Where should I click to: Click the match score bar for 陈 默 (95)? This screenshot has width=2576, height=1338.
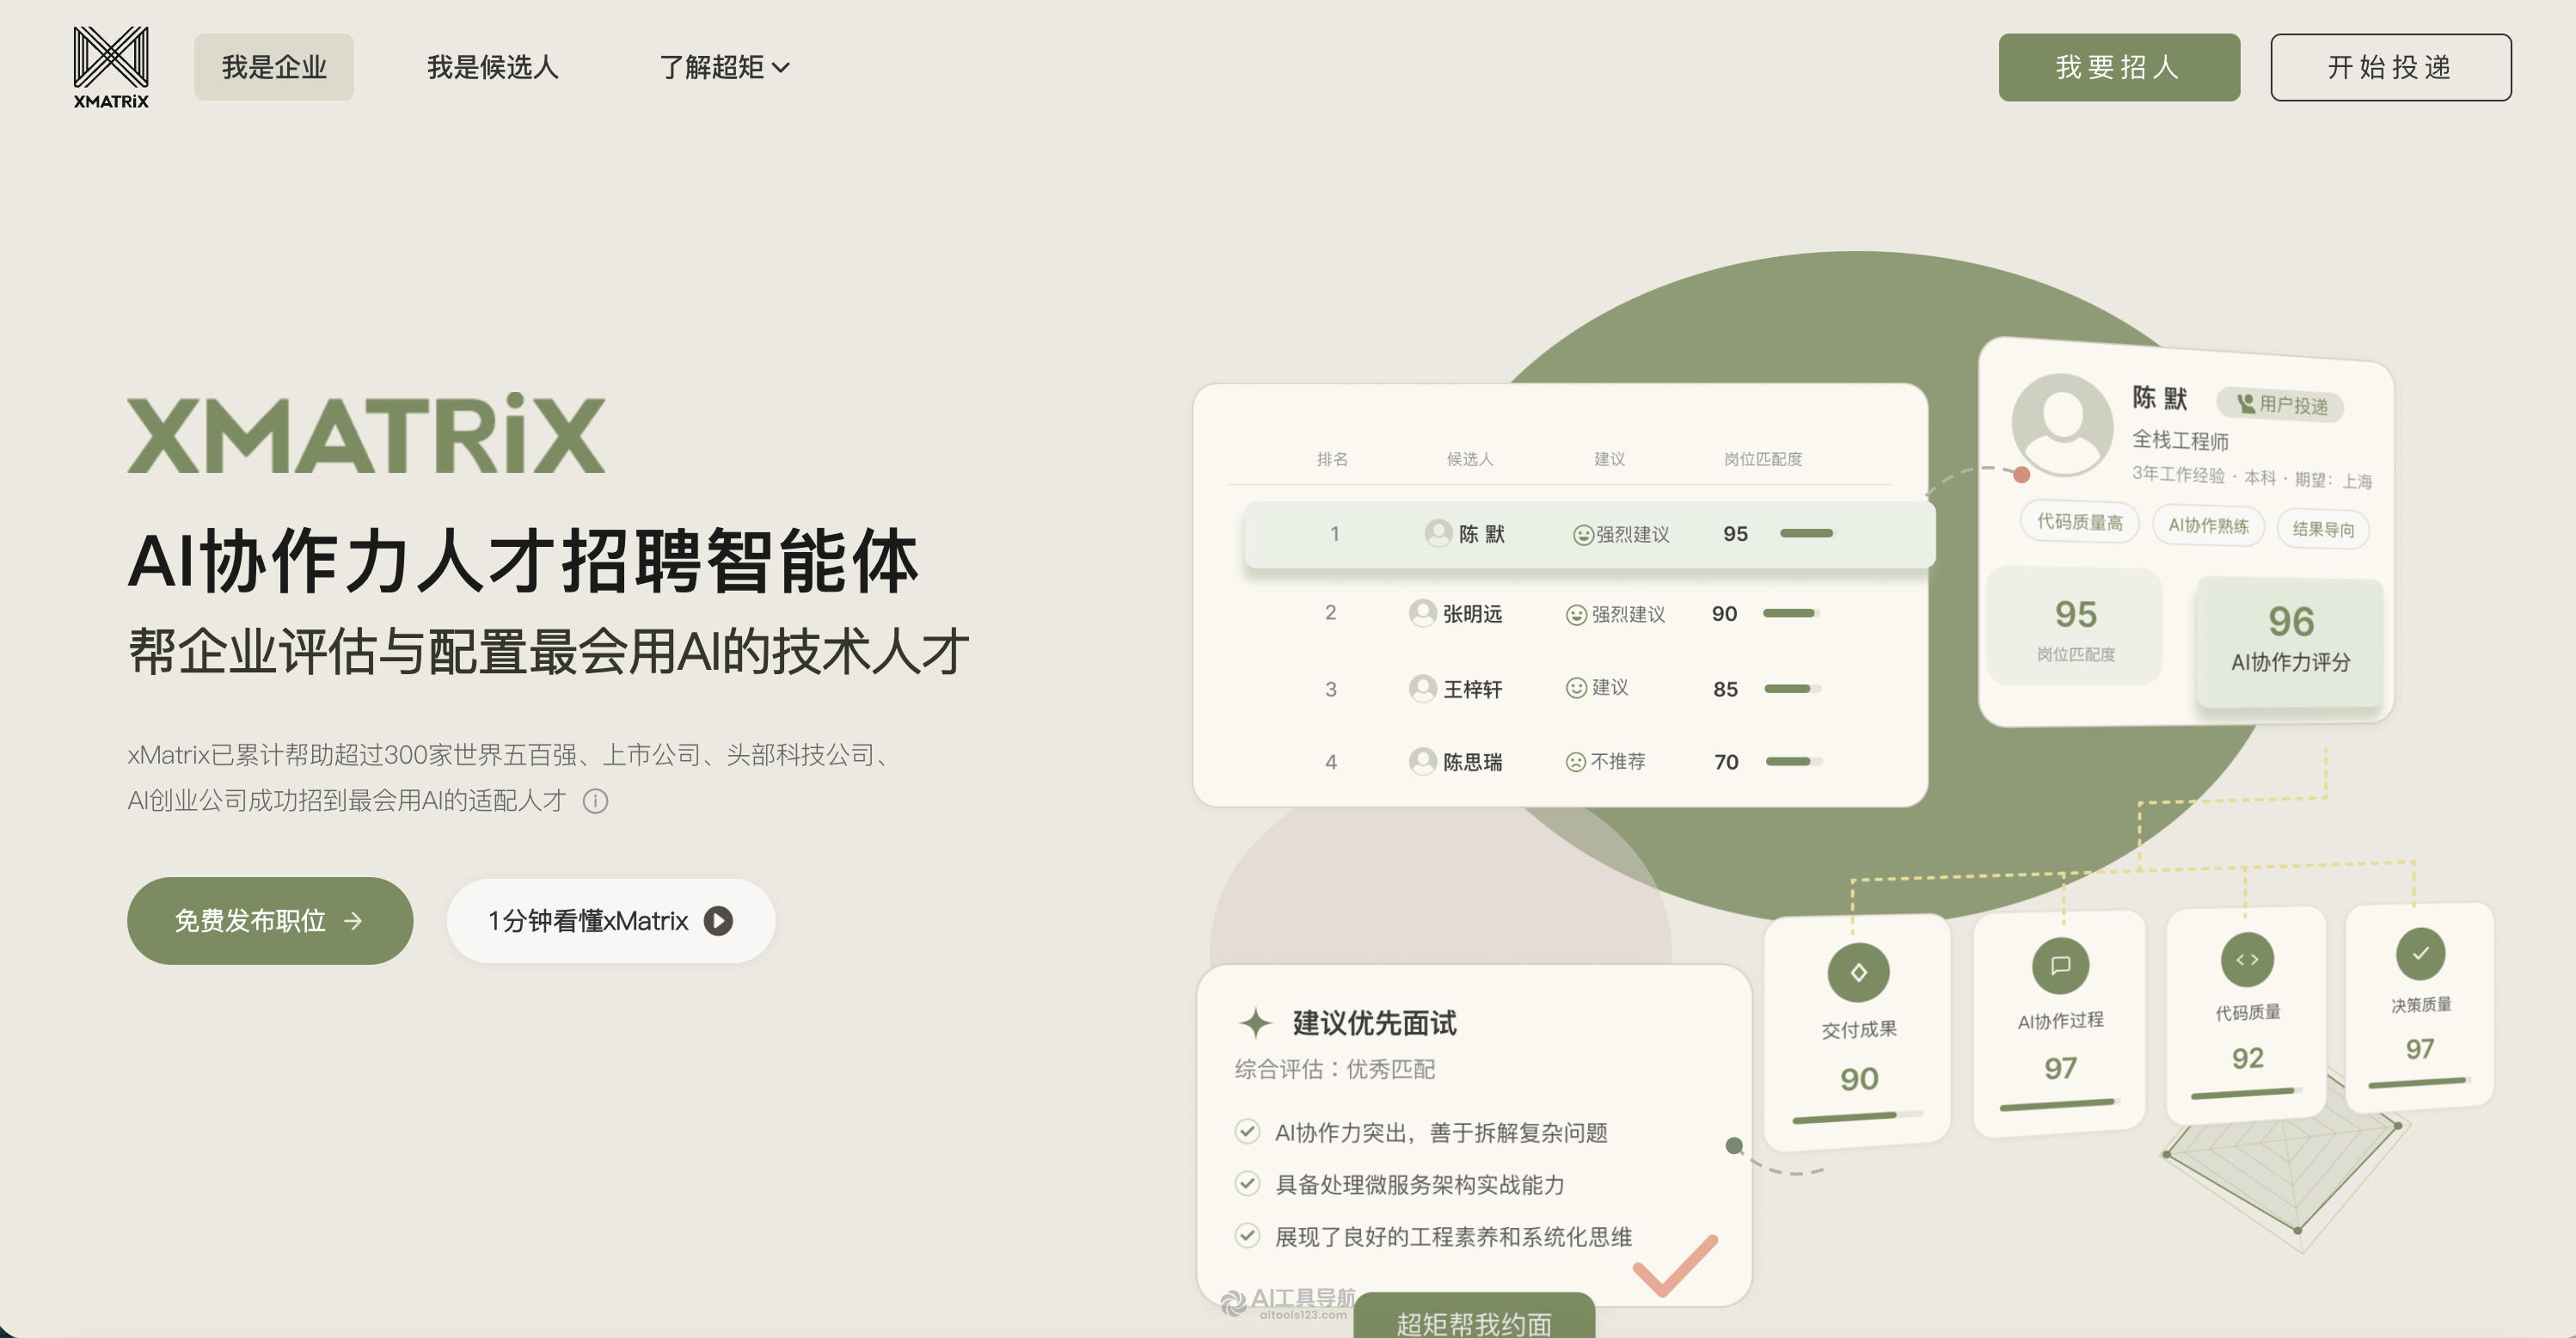(1808, 533)
